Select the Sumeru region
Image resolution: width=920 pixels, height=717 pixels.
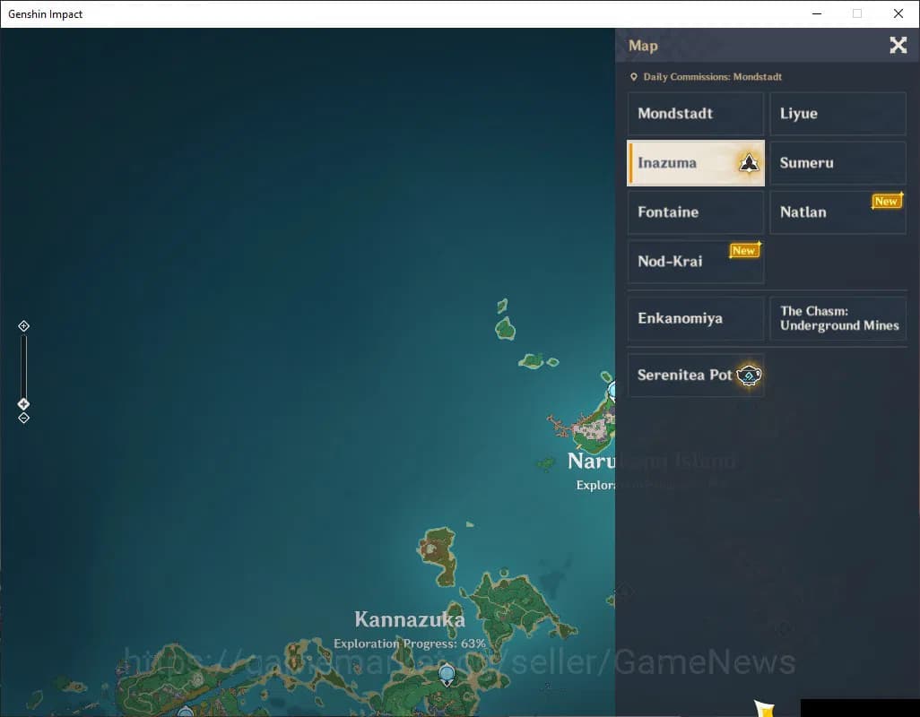pyautogui.click(x=838, y=163)
